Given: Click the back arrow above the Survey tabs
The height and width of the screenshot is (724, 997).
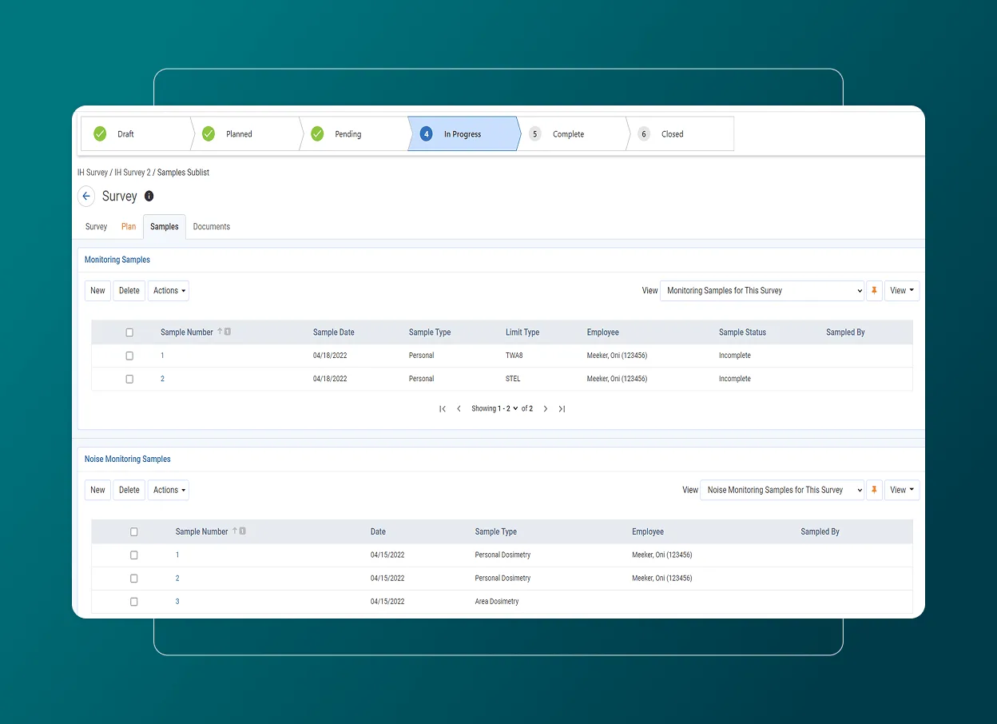Looking at the screenshot, I should click(x=85, y=196).
